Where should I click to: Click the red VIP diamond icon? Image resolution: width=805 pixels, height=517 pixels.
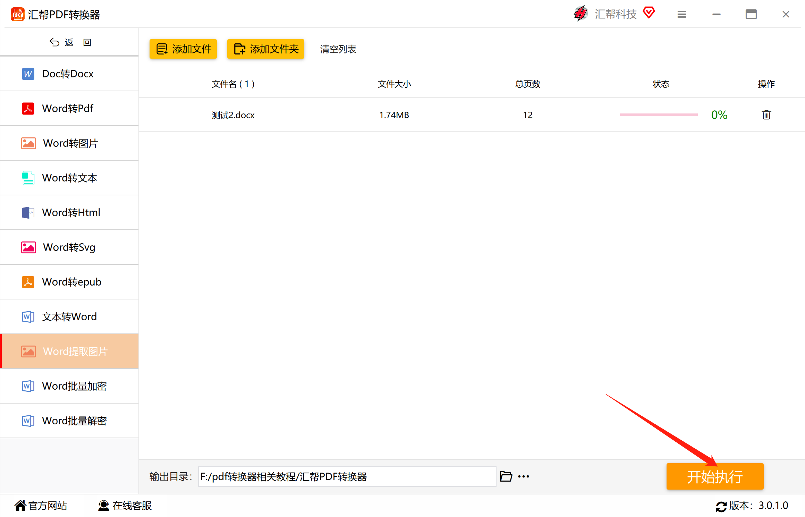coord(649,13)
